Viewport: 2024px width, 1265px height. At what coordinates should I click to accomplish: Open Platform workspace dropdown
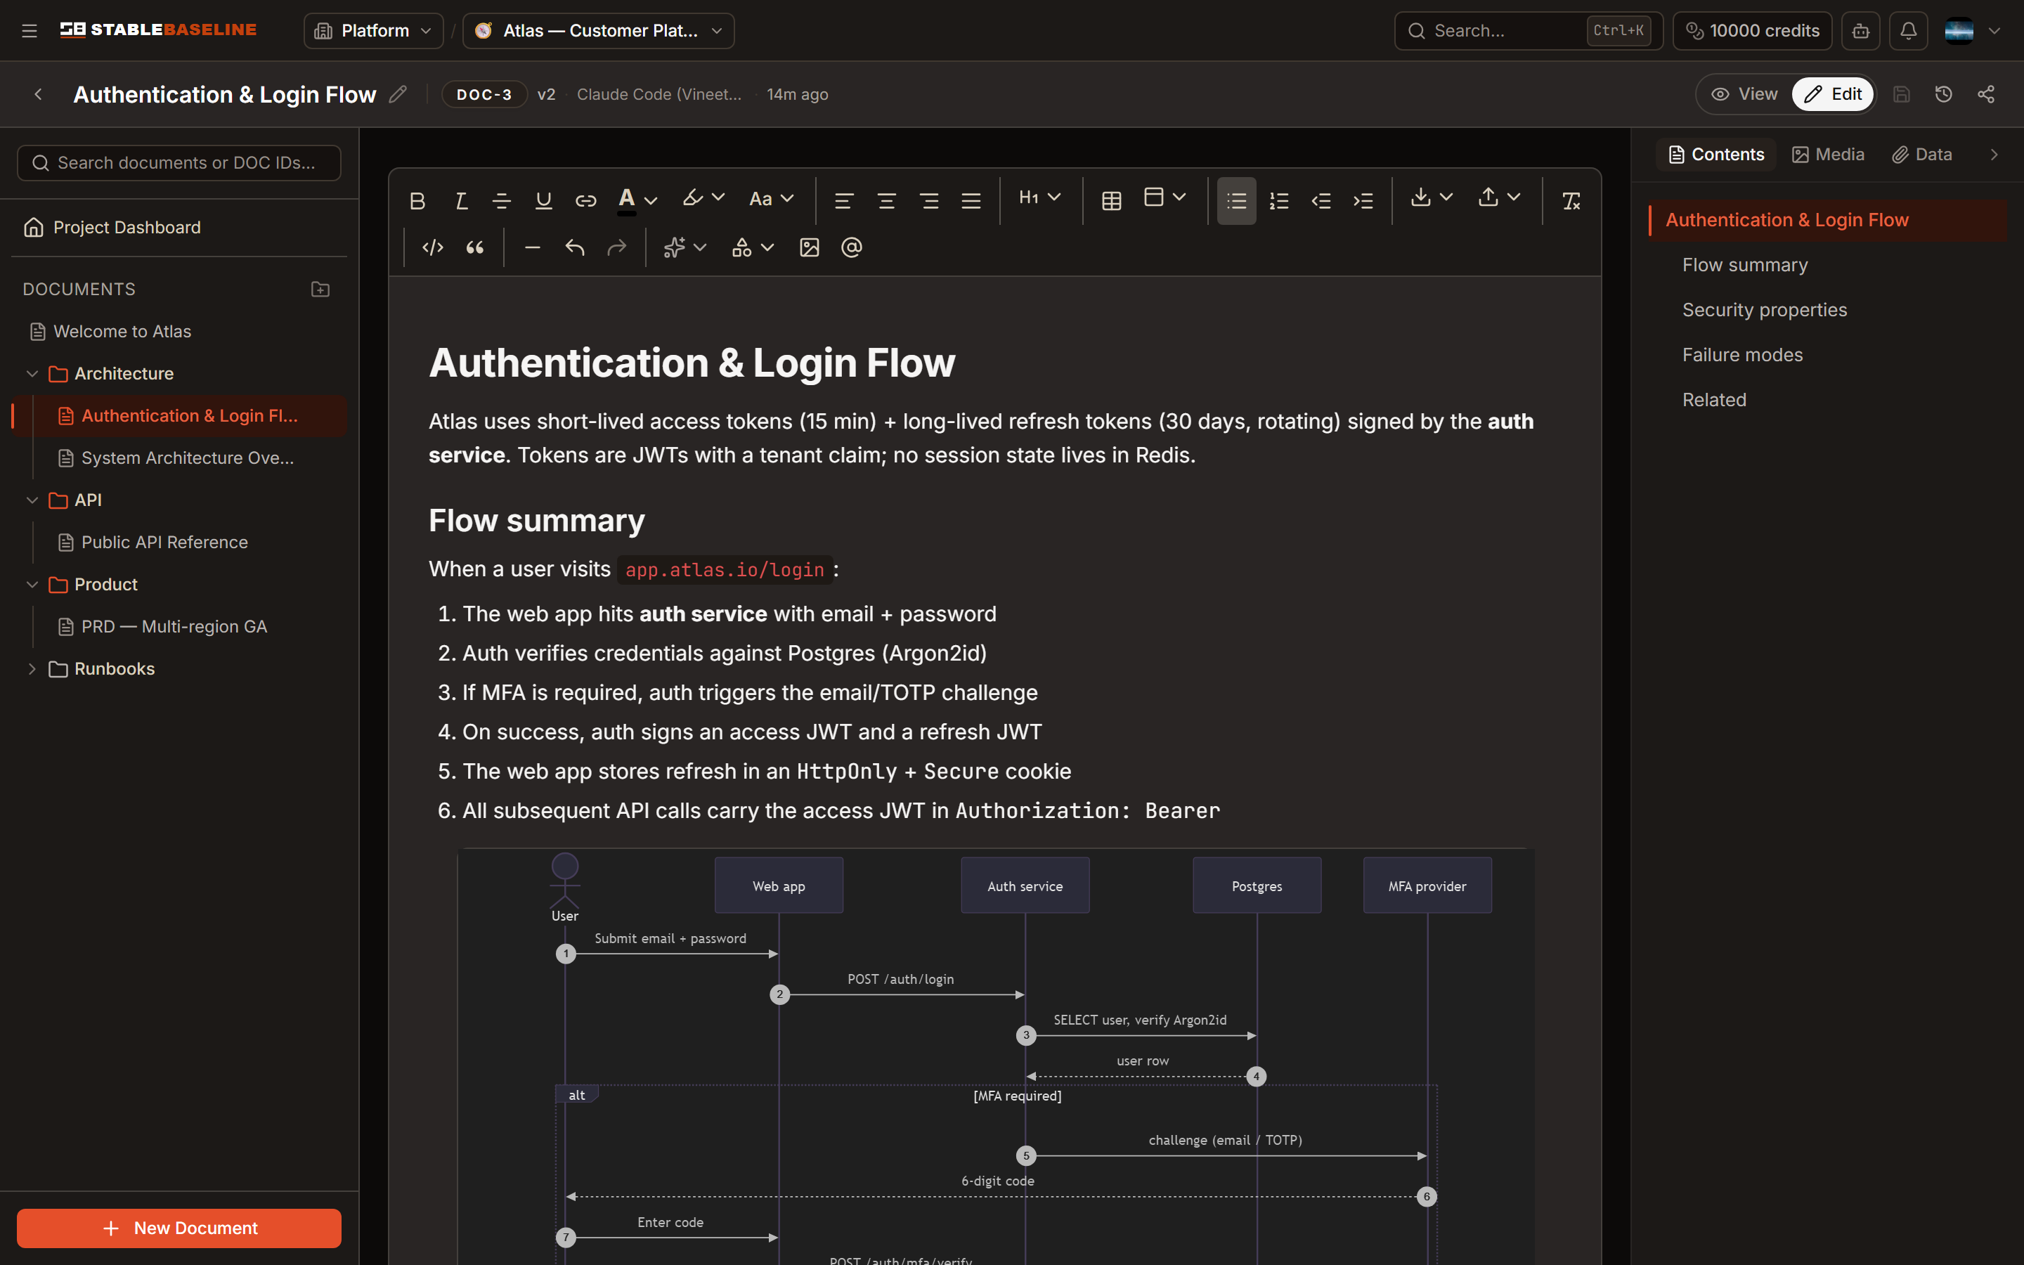pos(374,31)
